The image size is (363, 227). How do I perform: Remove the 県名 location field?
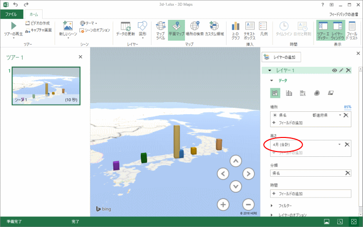coord(346,115)
